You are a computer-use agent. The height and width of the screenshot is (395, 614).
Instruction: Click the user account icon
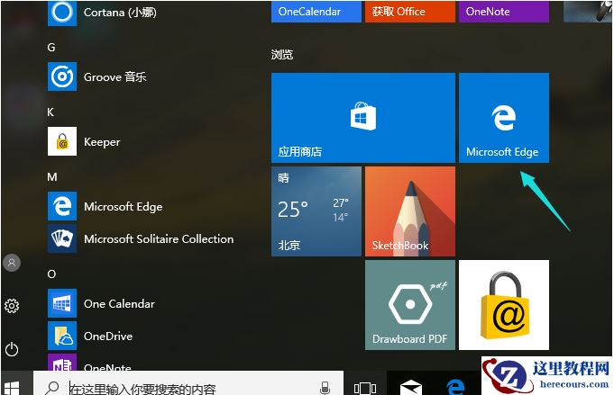(12, 263)
